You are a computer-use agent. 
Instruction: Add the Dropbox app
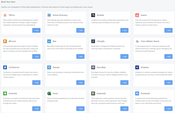168,83
